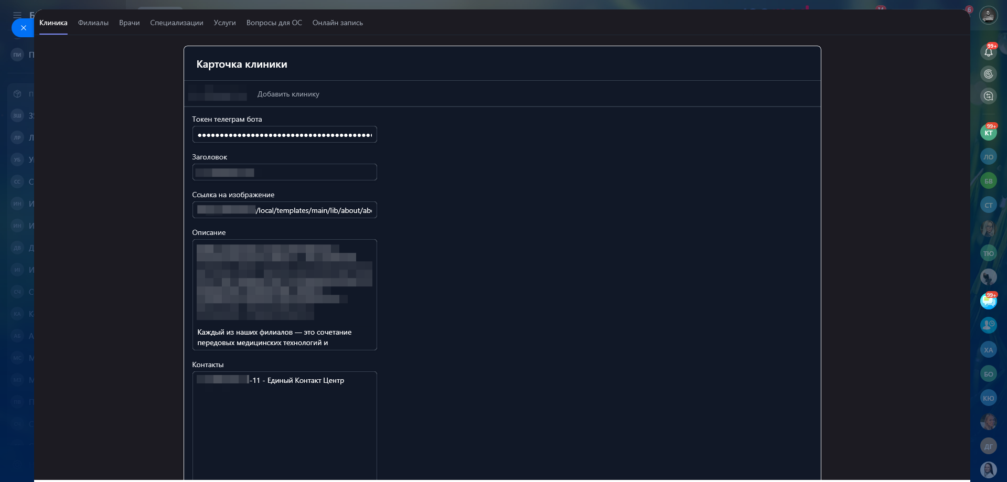
Task: Open the КТ chat with 99+ badge
Action: pos(988,133)
